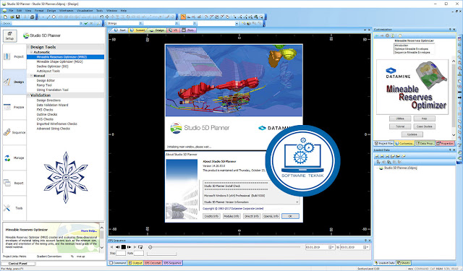
Task: Open the Control Panel tab at bottom left
Action: pos(17,263)
